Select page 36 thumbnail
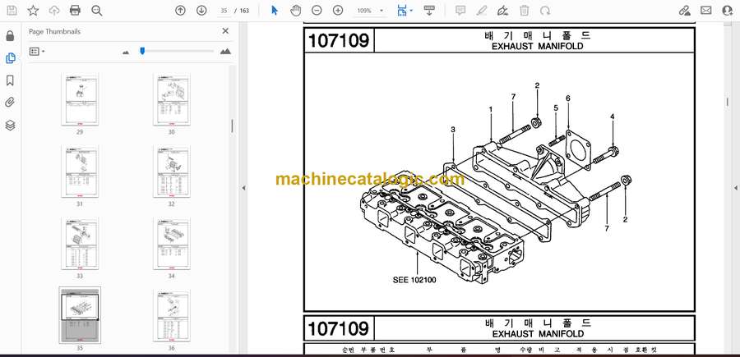Viewport: 740px width, 357px height. coord(171,316)
